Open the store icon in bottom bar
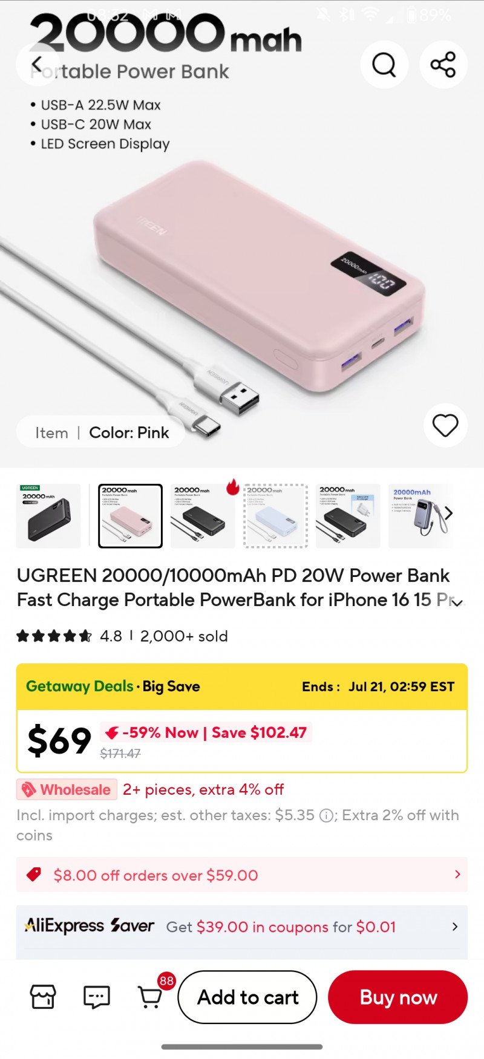484x1059 pixels. [43, 997]
